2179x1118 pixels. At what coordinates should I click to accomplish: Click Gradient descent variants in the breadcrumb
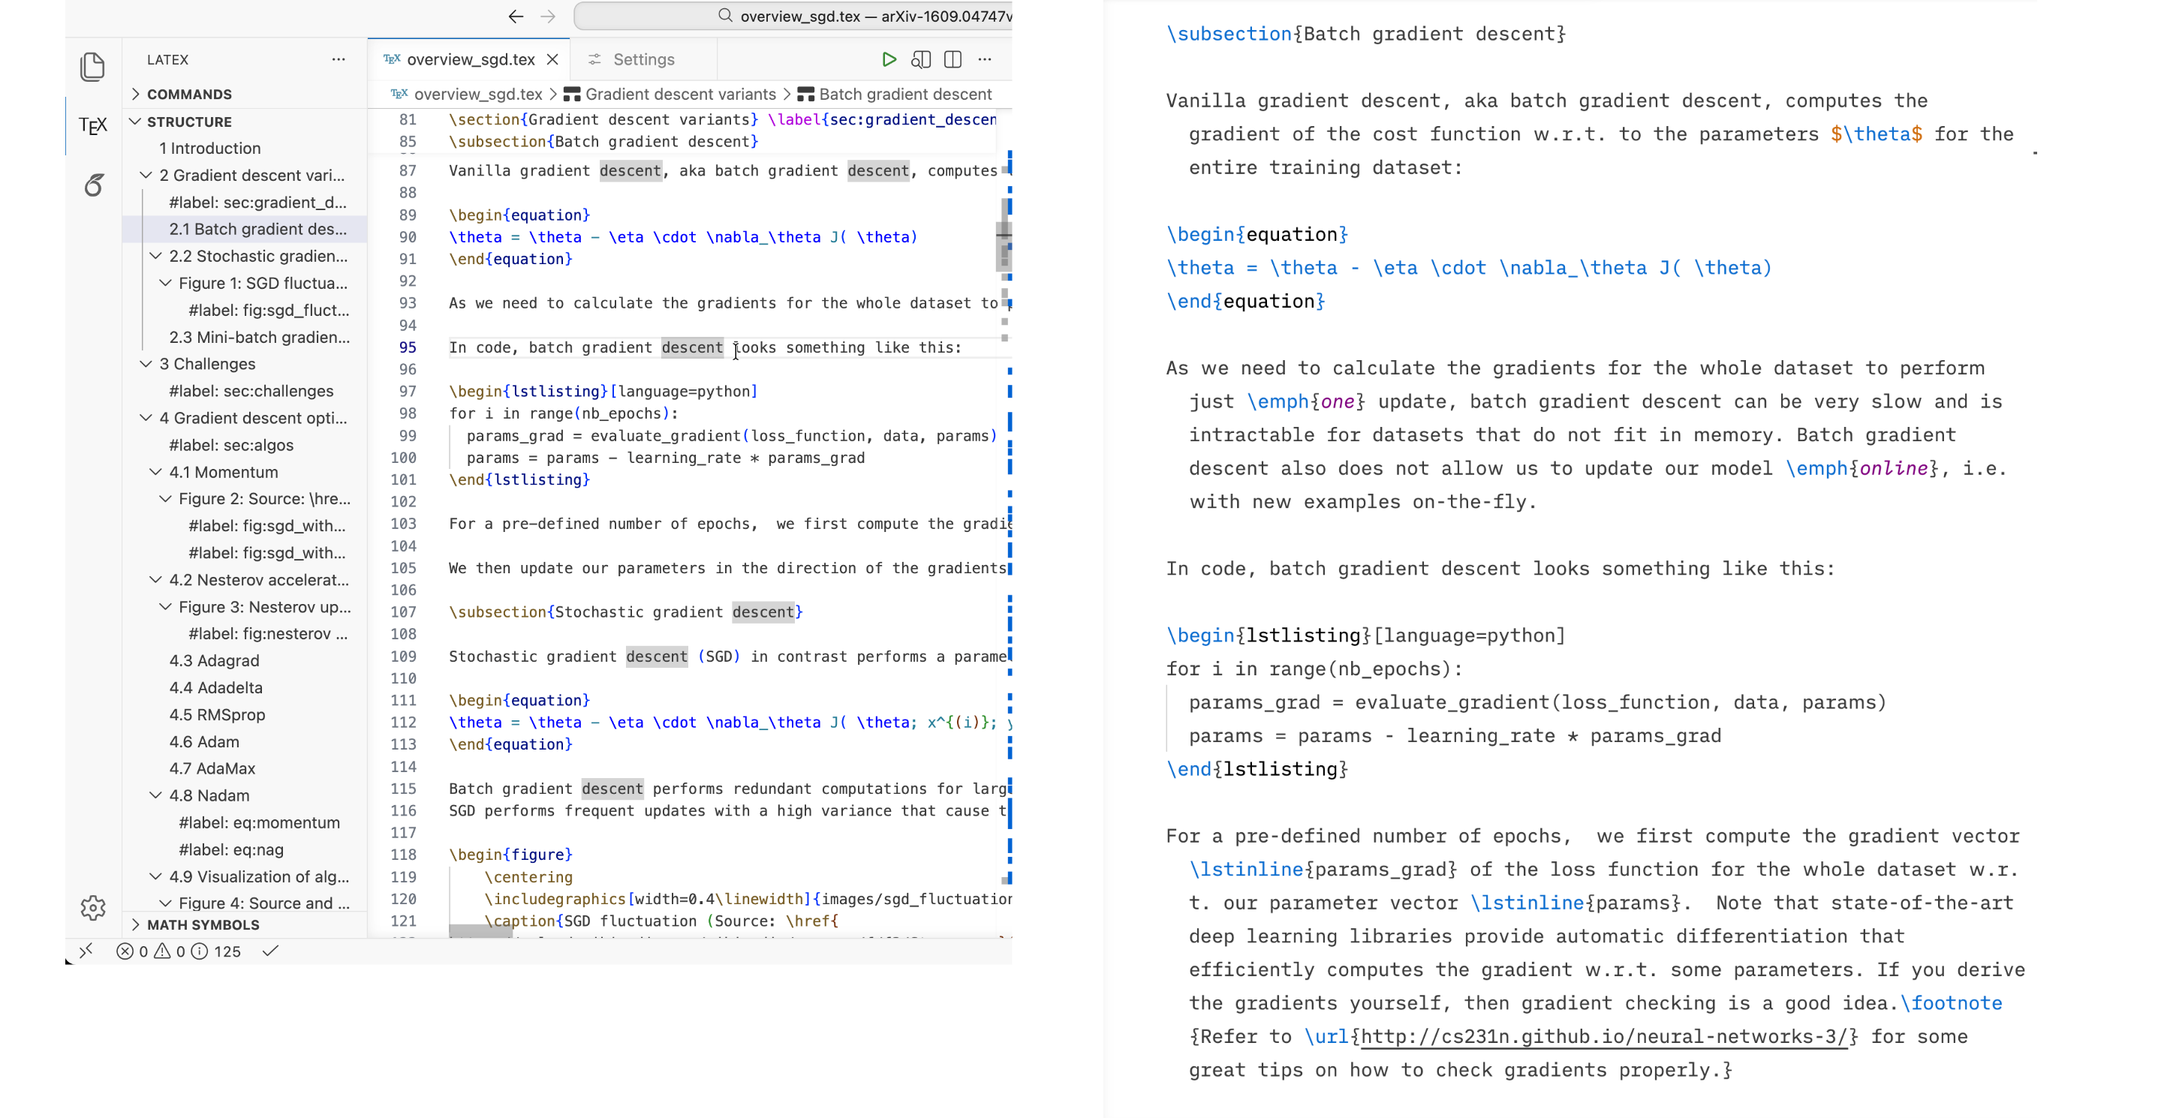click(679, 94)
